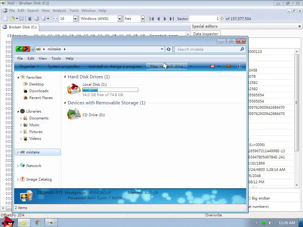Select Broken Disk (C:) tab

20,27
